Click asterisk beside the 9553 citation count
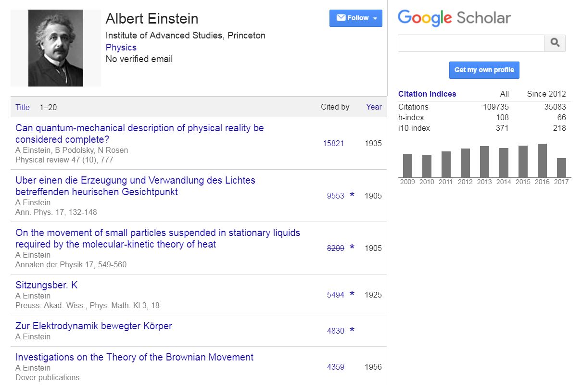The image size is (582, 385). 352,195
